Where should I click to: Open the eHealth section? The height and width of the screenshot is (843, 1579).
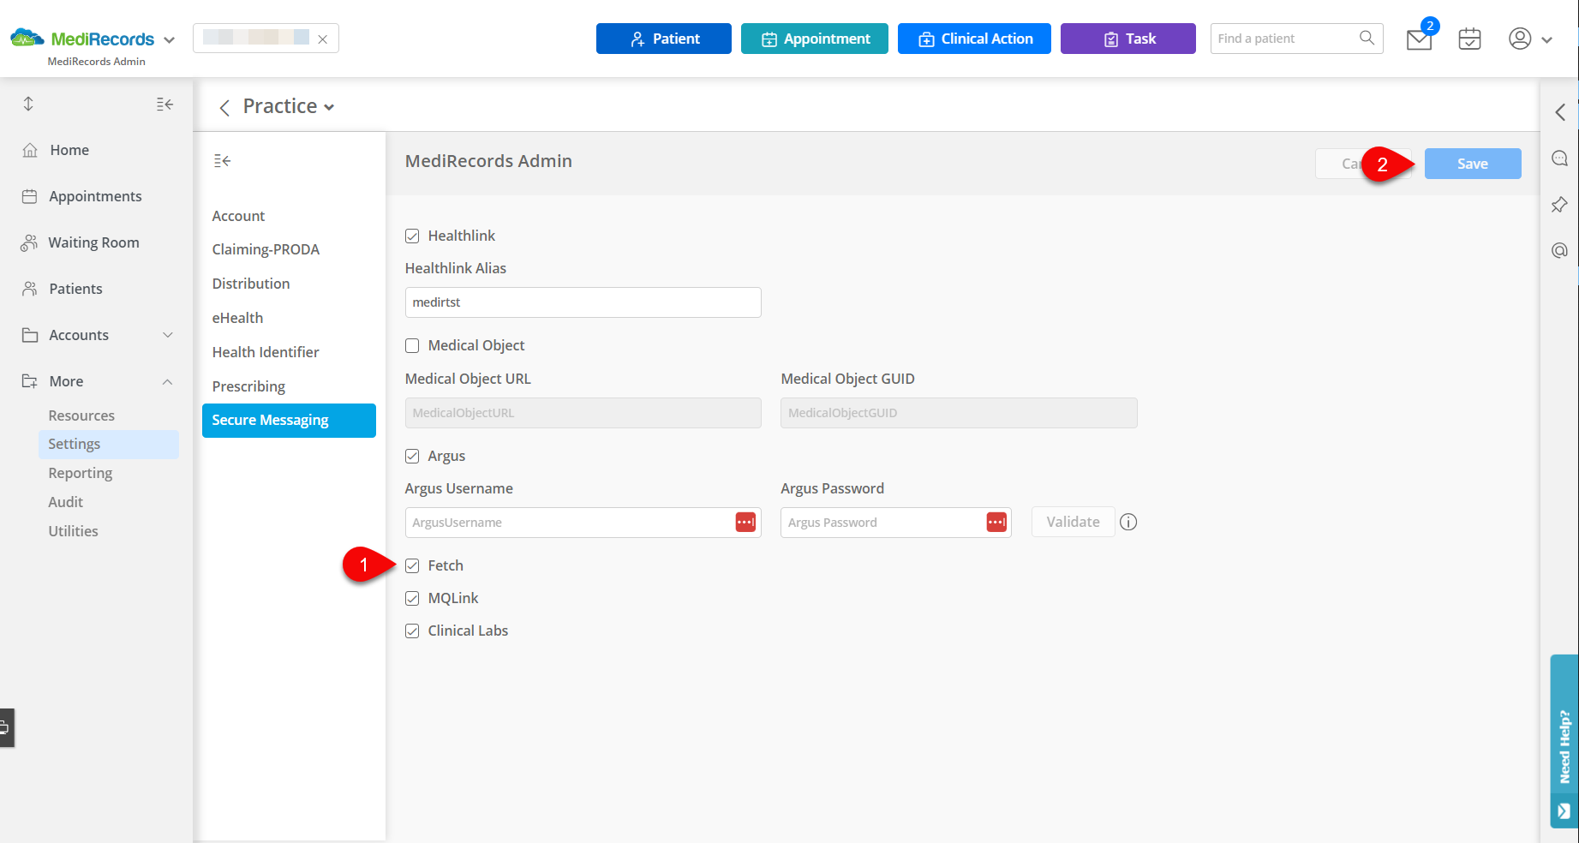point(237,318)
